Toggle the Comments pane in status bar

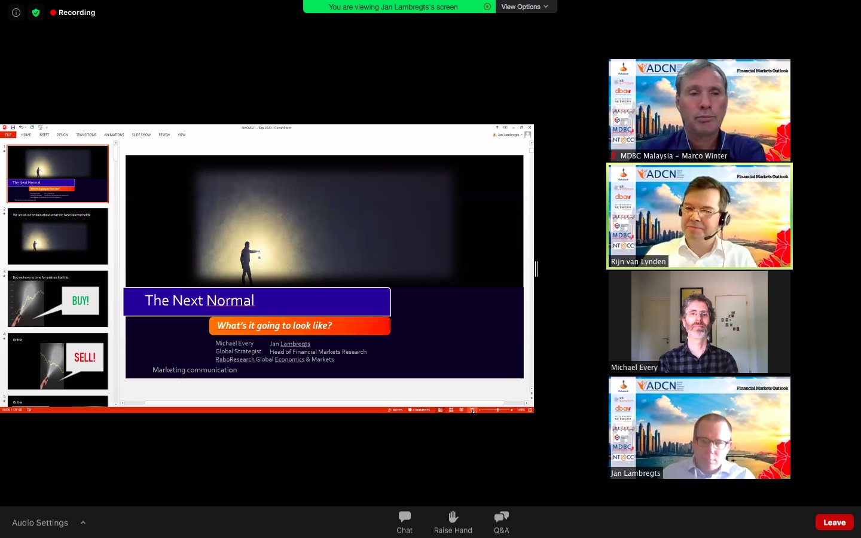pos(419,410)
